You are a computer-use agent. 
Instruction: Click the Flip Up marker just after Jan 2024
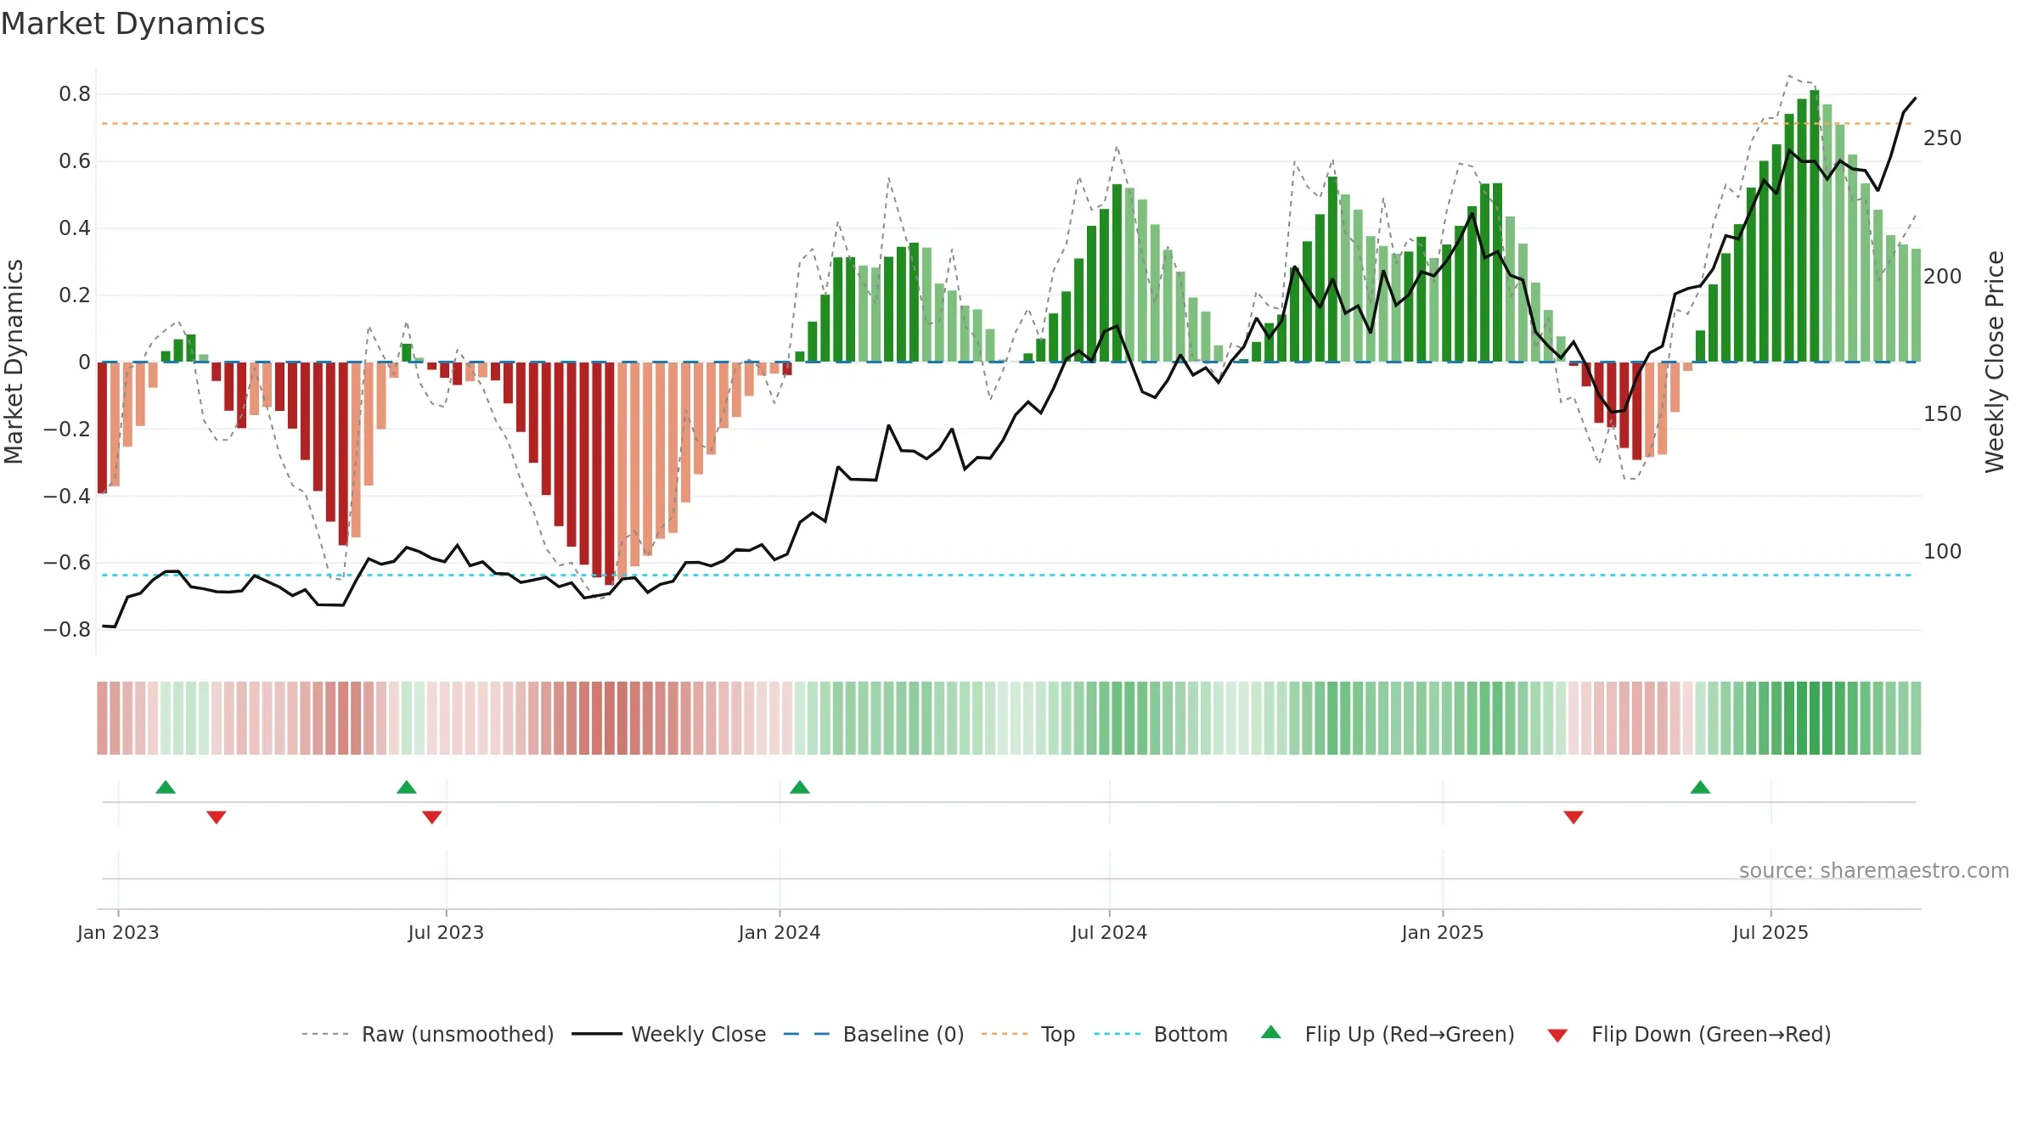[x=800, y=787]
